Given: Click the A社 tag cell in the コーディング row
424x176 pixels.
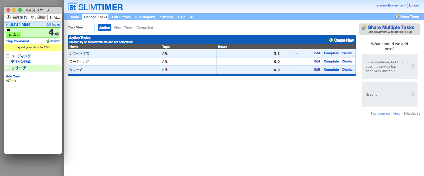Looking at the screenshot, I should coord(189,62).
